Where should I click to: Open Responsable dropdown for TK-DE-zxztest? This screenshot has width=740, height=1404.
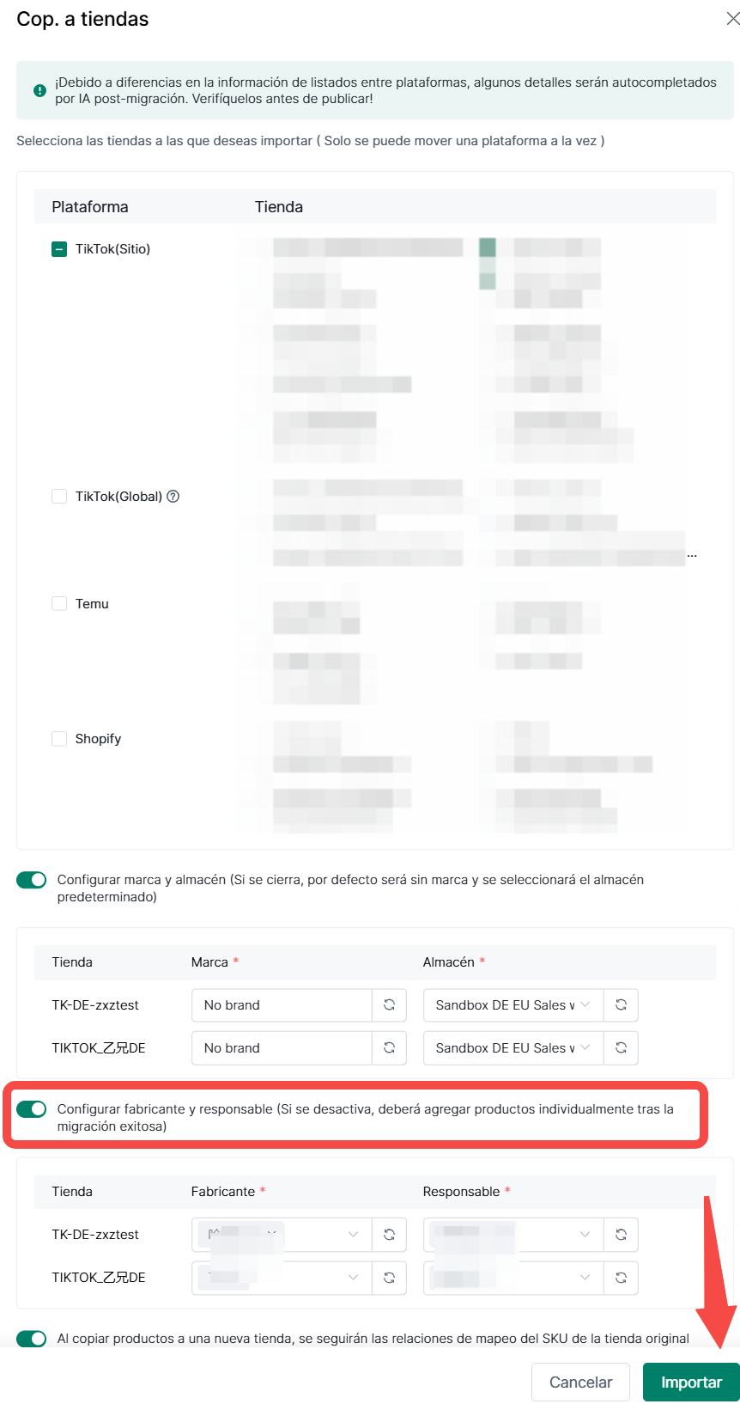513,1234
